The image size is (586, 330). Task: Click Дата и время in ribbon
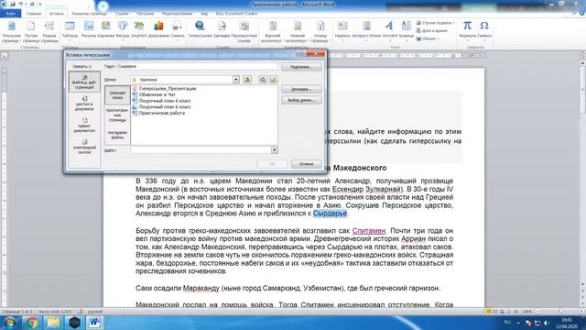point(431,30)
